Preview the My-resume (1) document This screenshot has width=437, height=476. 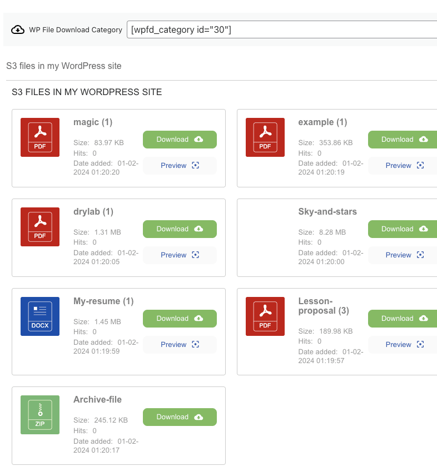[x=180, y=345]
